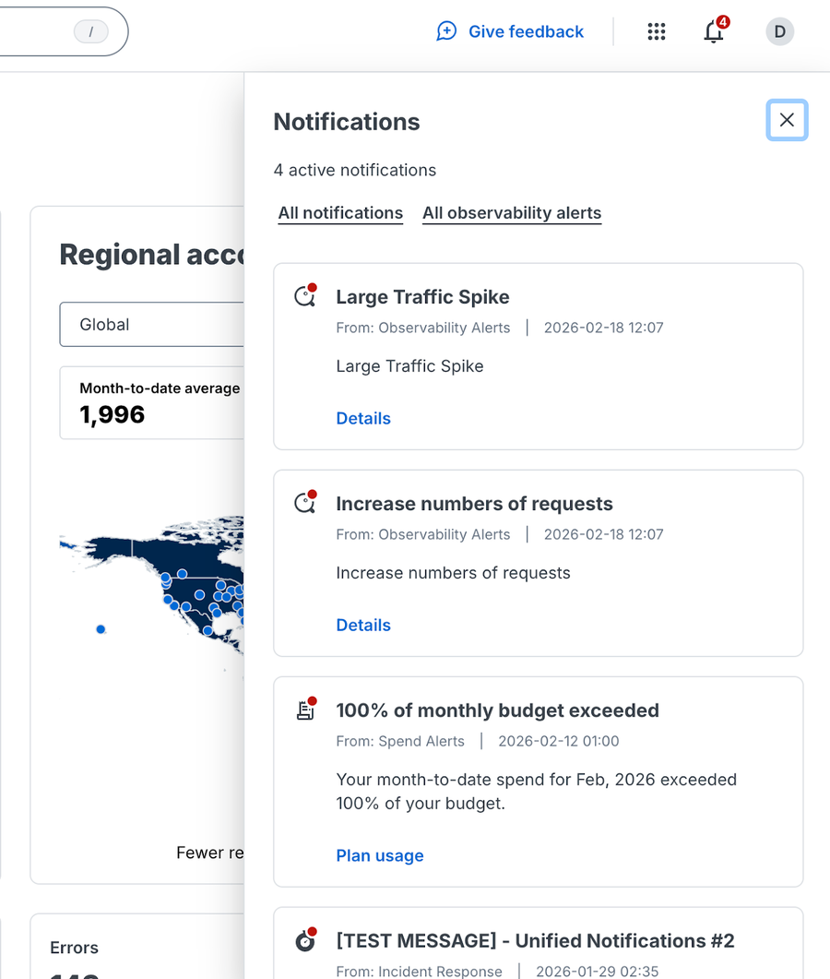Open Details for Large Traffic Spike
The width and height of the screenshot is (830, 979).
click(363, 418)
